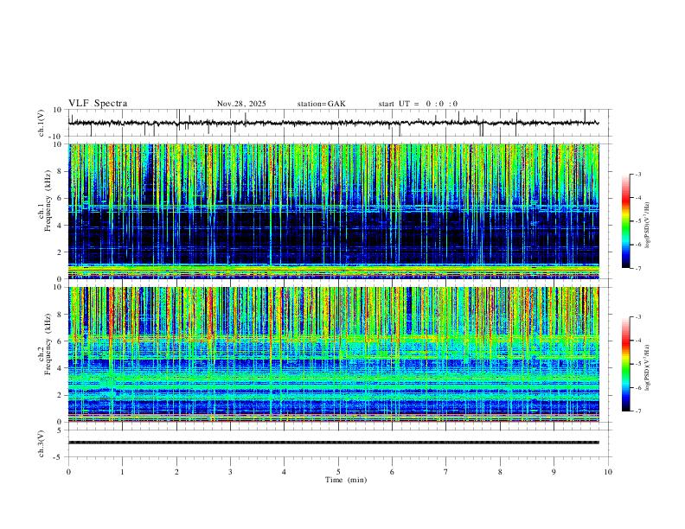Click the 'station=GAK' label
685x529 pixels.
[321, 104]
